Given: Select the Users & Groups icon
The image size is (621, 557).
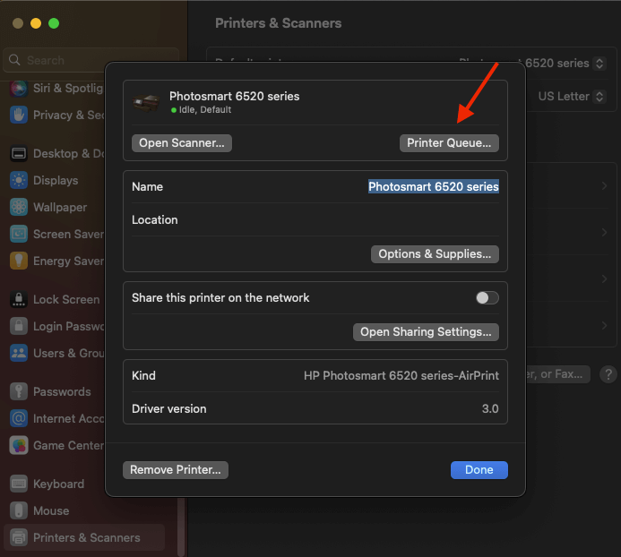Looking at the screenshot, I should pos(19,353).
